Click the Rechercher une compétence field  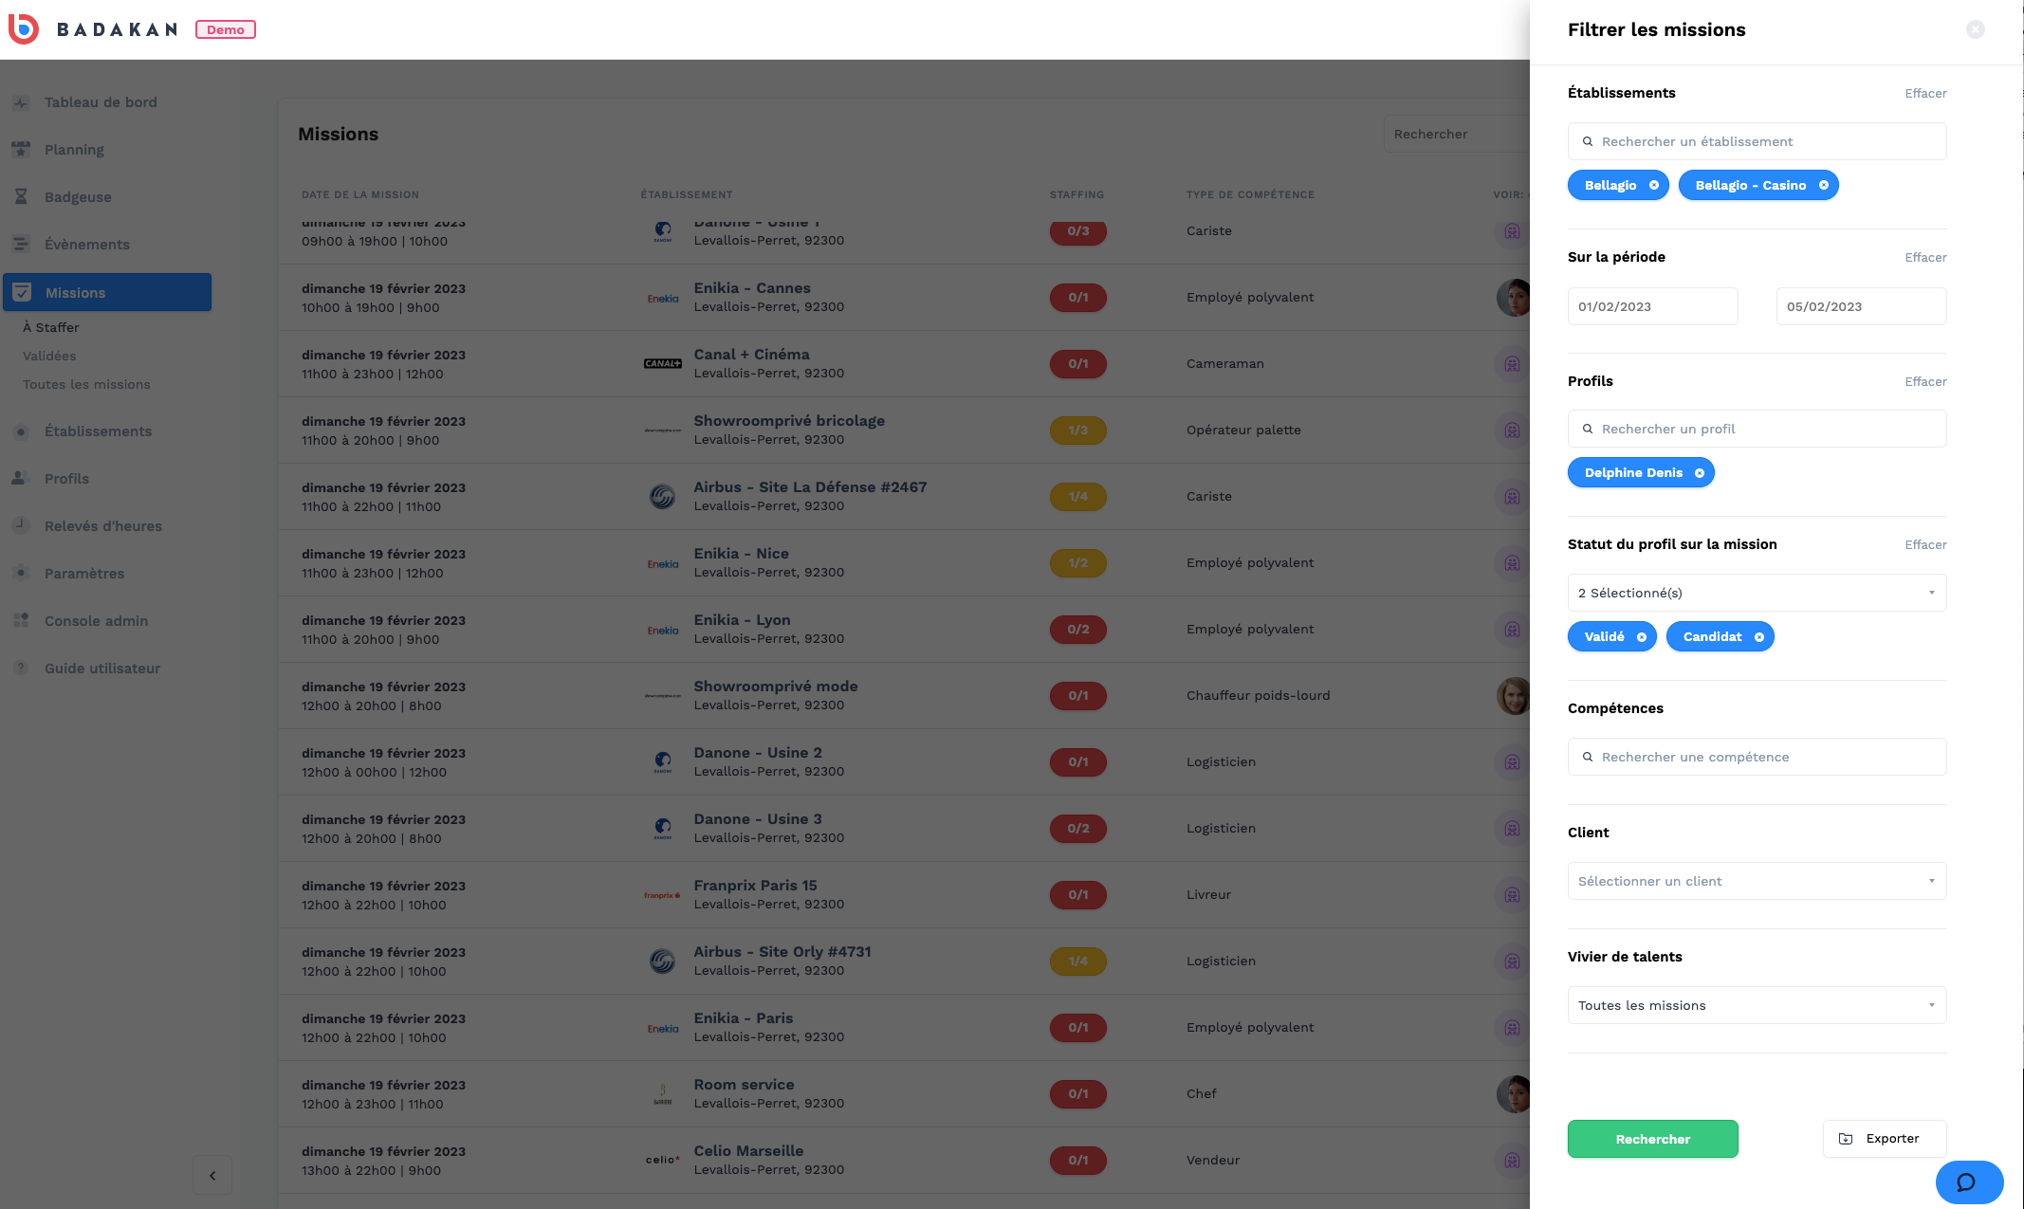tap(1757, 757)
